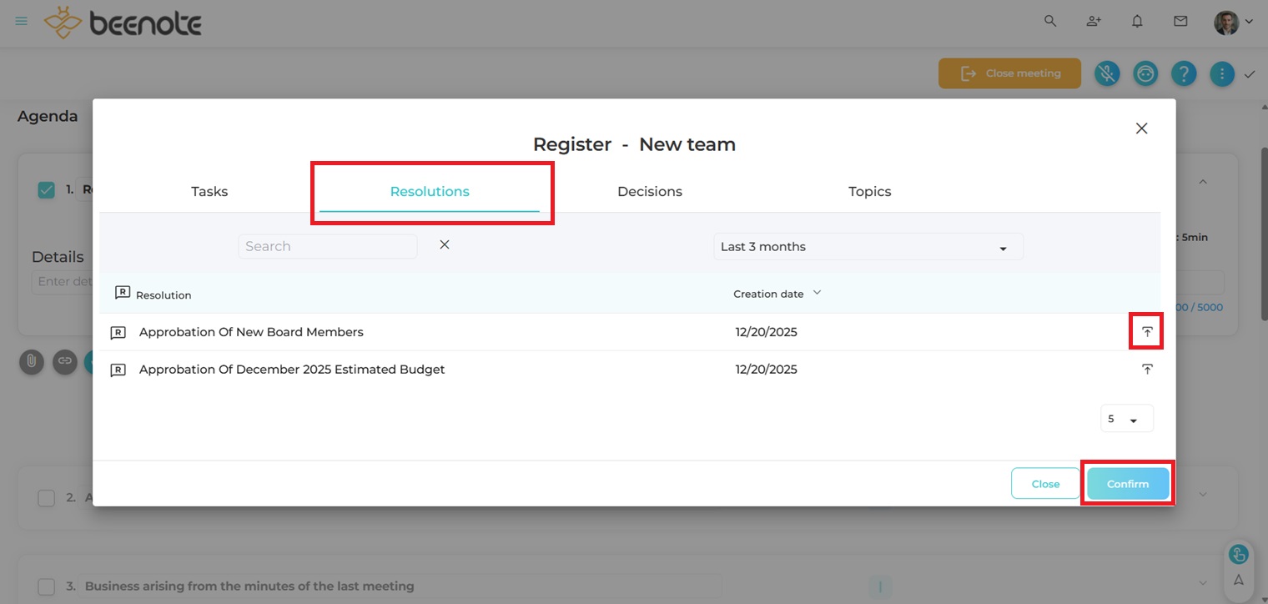The width and height of the screenshot is (1268, 604).
Task: Clear the search field with the X icon
Action: pyautogui.click(x=445, y=244)
